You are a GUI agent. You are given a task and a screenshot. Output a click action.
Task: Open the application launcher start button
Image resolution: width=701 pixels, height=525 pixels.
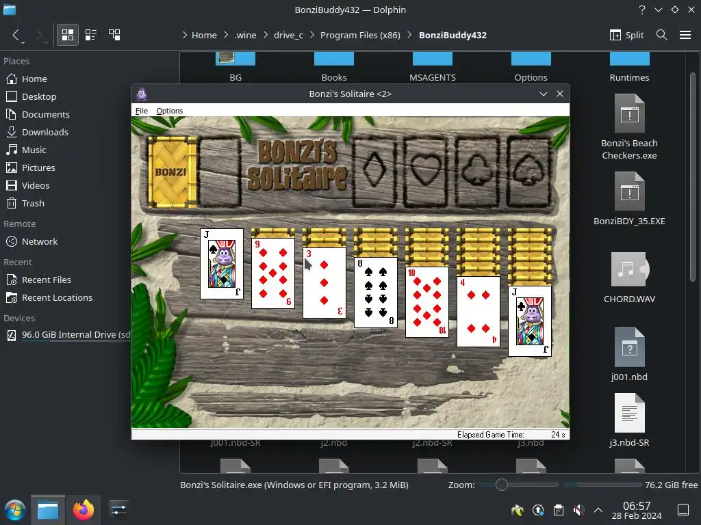[15, 510]
